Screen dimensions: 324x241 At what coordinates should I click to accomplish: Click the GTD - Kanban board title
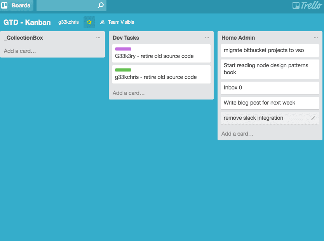(27, 22)
